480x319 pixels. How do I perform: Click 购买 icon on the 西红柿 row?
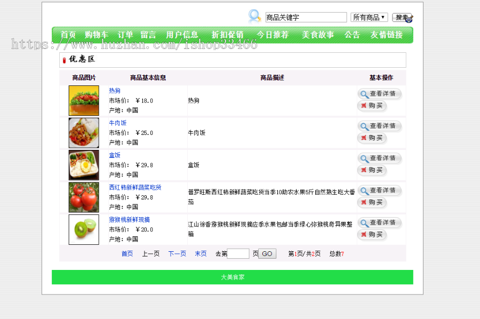(363, 202)
